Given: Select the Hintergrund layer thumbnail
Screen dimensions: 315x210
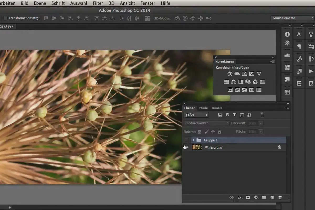Looking at the screenshot, I should coord(197,147).
